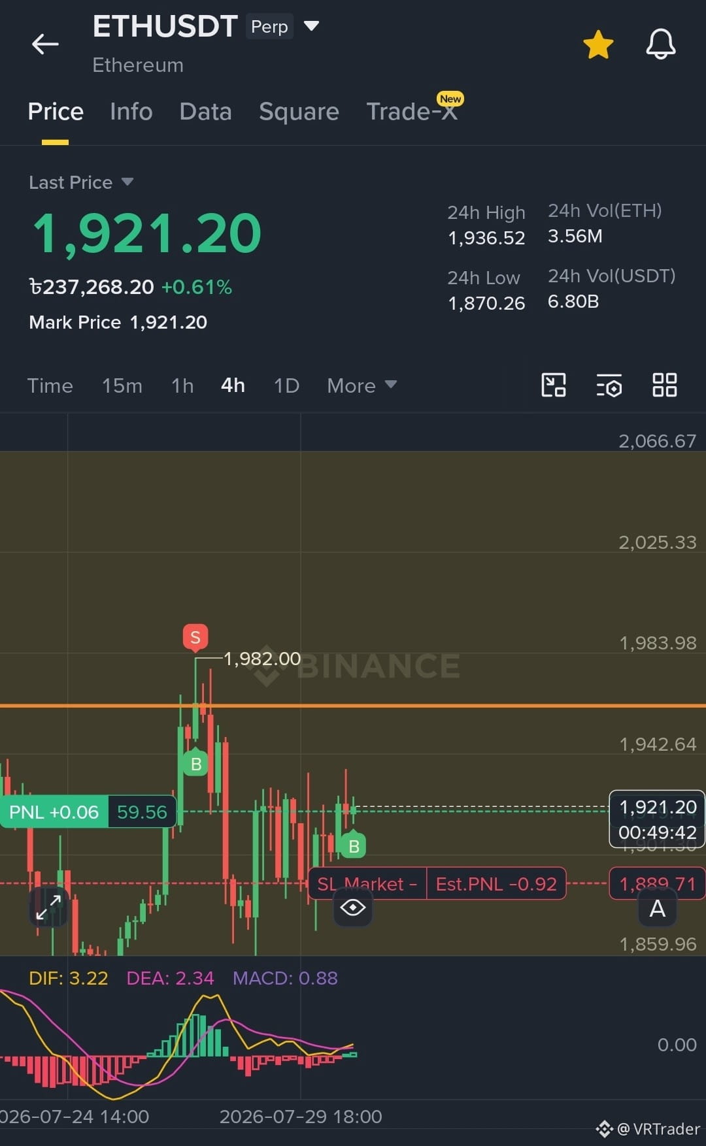Open the Data tab
Screen dimensions: 706x1146
(x=205, y=112)
